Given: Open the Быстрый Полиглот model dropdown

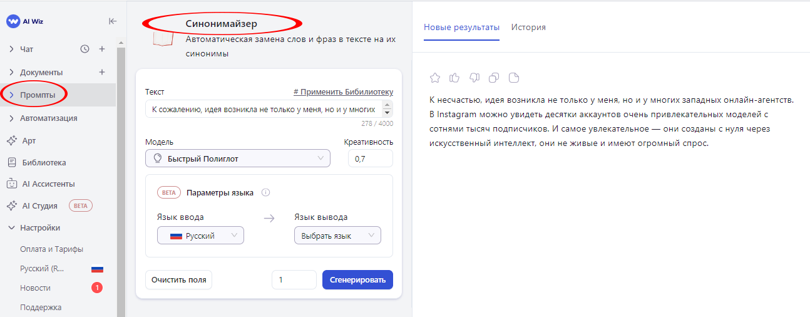Looking at the screenshot, I should pos(238,158).
